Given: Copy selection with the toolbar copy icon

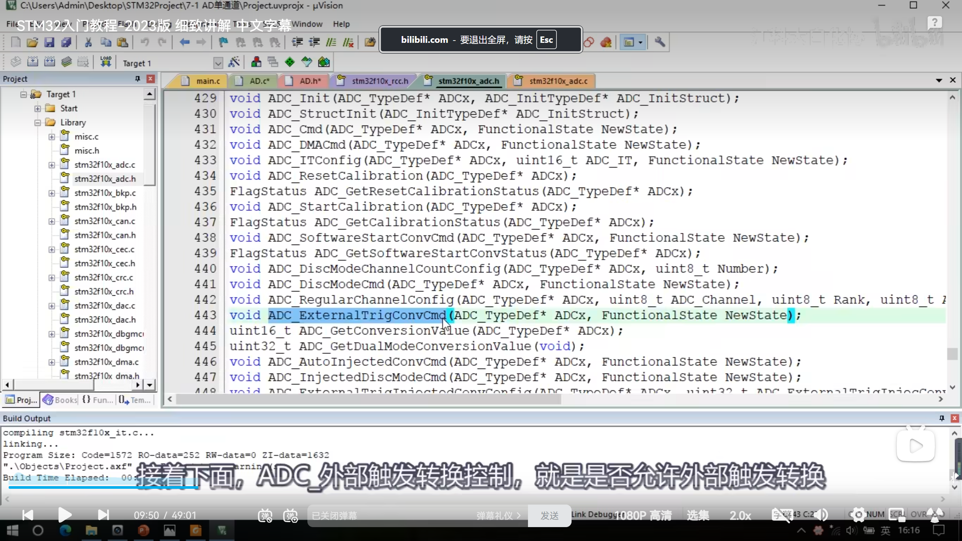Looking at the screenshot, I should click(106, 42).
